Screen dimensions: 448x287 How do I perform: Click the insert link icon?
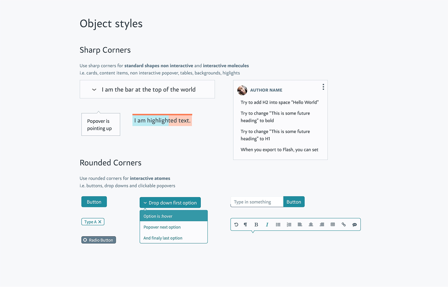pyautogui.click(x=343, y=224)
